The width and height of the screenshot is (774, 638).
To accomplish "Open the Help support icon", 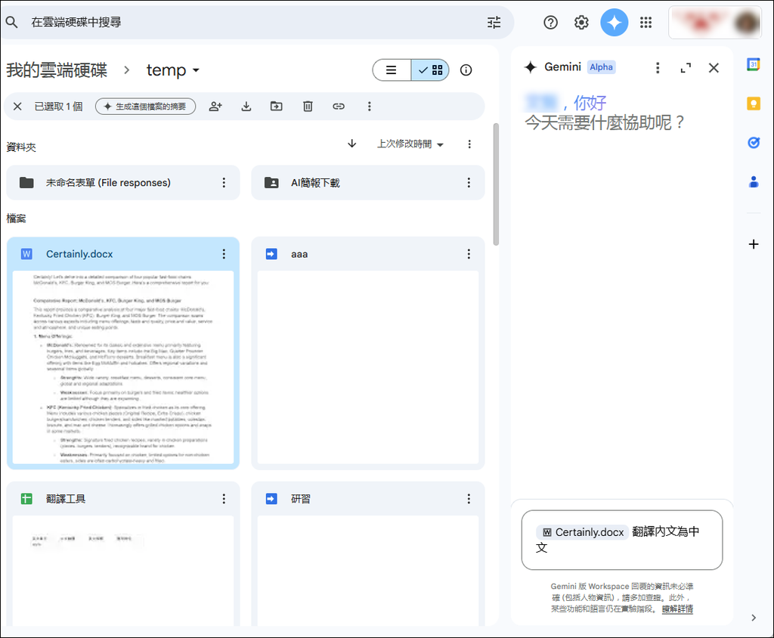I will [x=550, y=22].
